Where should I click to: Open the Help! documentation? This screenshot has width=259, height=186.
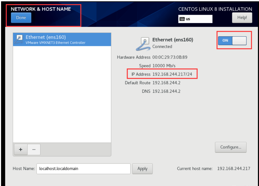(242, 18)
